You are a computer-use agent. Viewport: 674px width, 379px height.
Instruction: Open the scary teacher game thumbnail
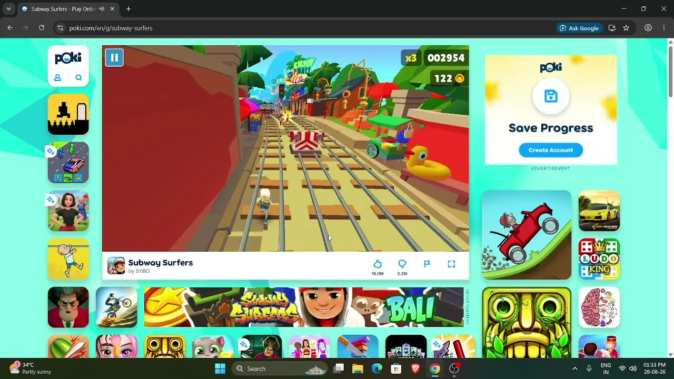tap(68, 307)
